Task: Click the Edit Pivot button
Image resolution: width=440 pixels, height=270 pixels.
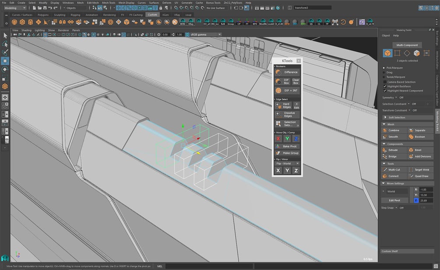Action: 394,200
